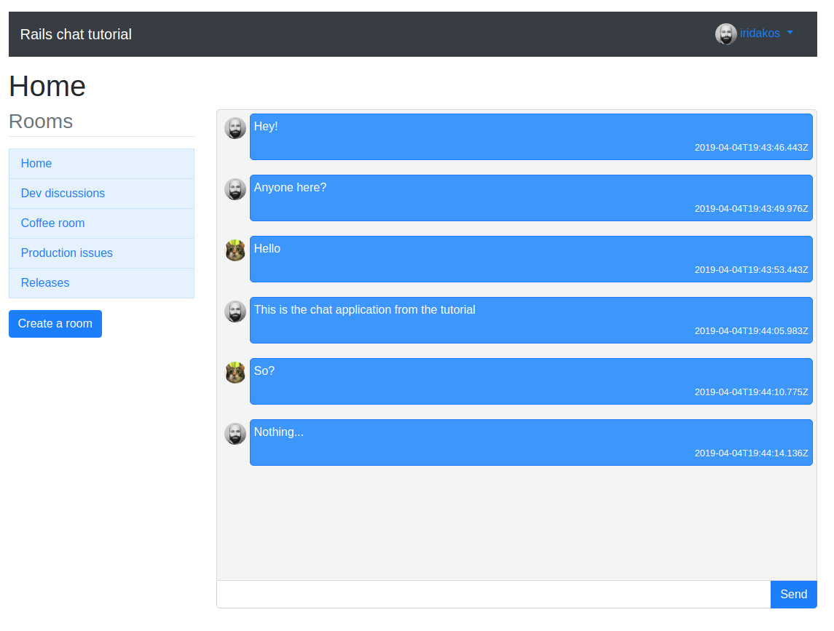Image resolution: width=834 pixels, height=631 pixels.
Task: Click the cat avatar next to "Hello"
Action: [235, 250]
